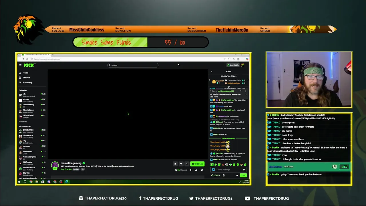Screen dimensions: 366x206
Task: Click the 10,070 channel points balance
Action: tap(216, 175)
